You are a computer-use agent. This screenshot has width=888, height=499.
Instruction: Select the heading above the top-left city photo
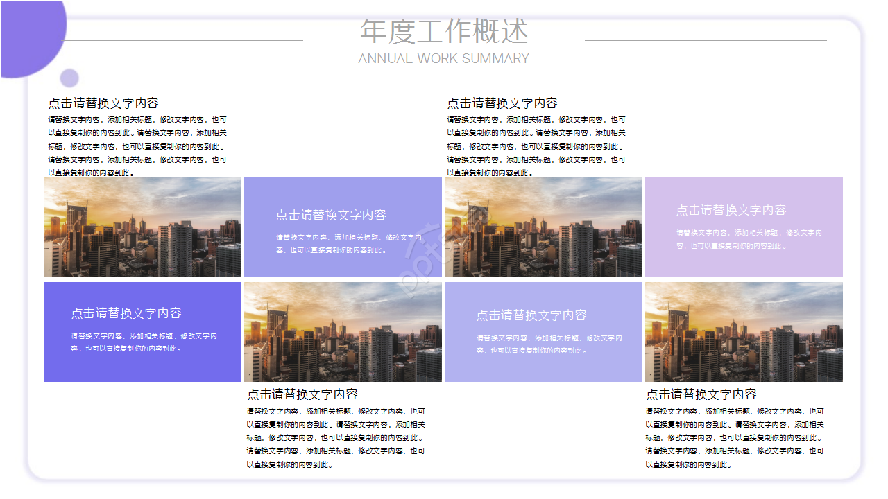coord(103,103)
